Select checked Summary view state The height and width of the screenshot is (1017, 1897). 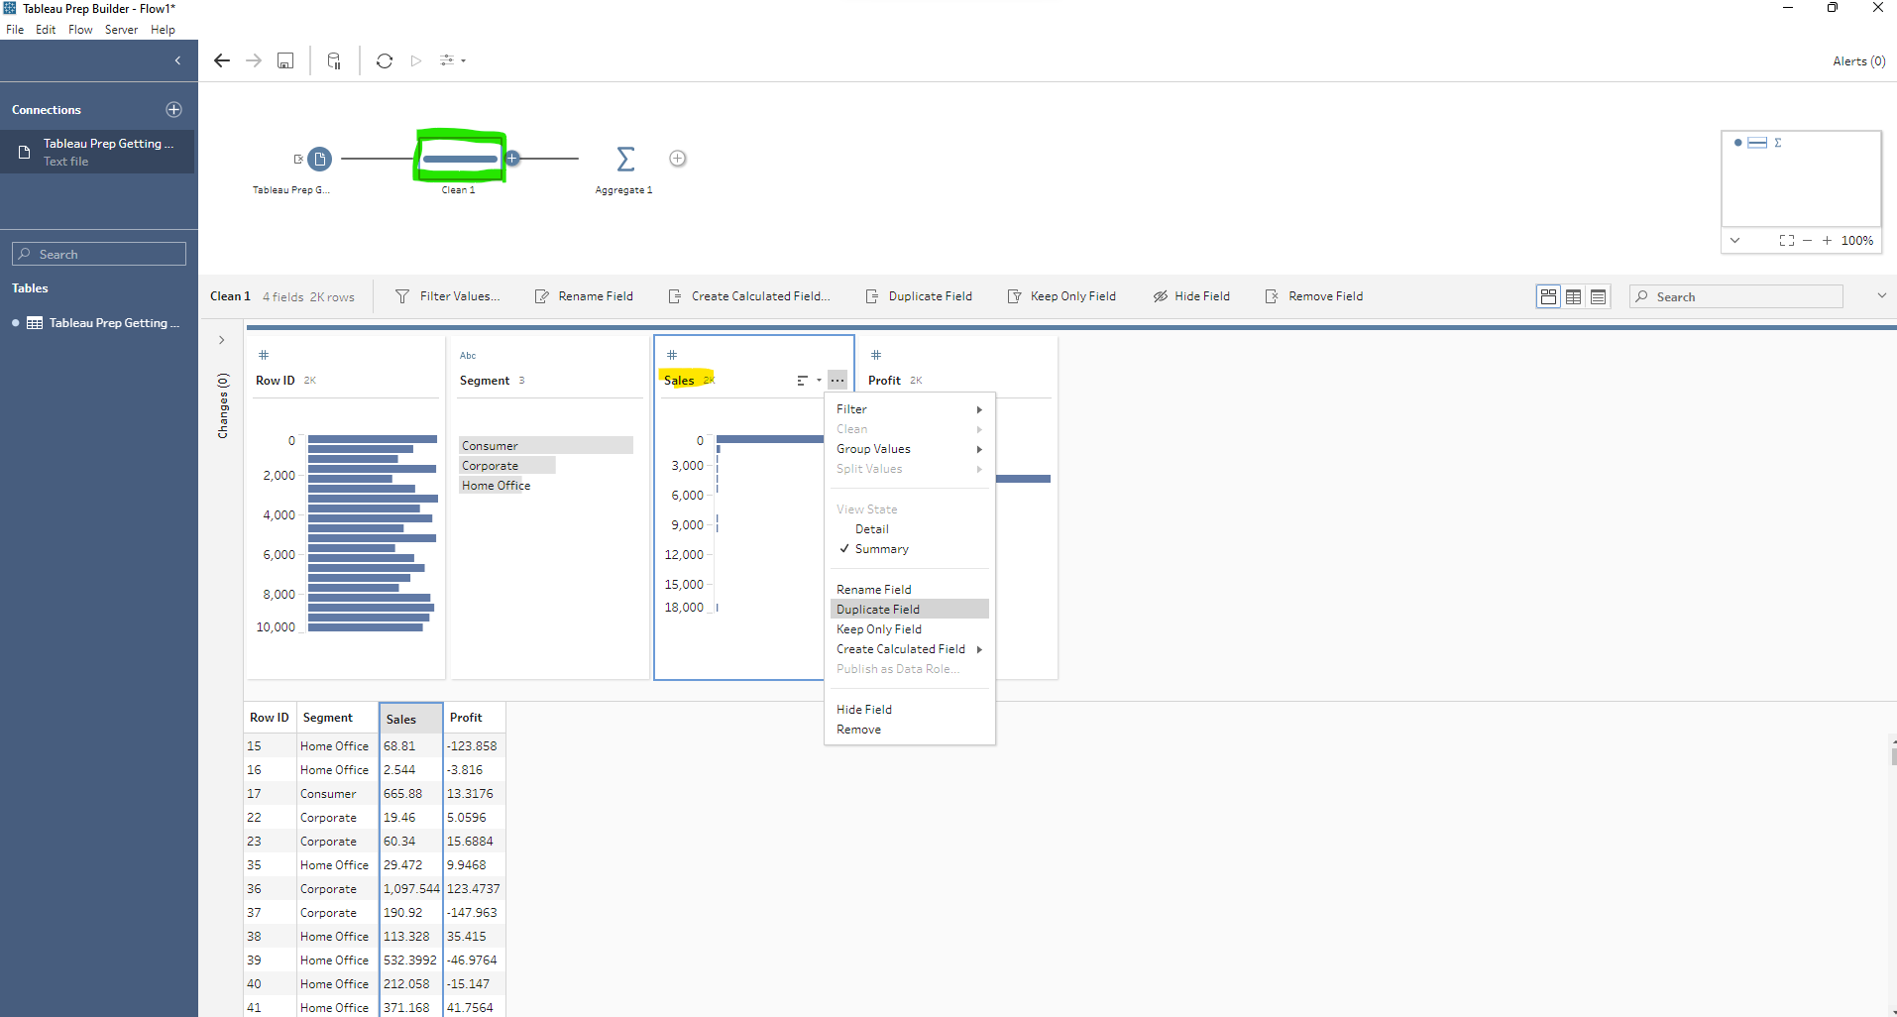[909, 549]
